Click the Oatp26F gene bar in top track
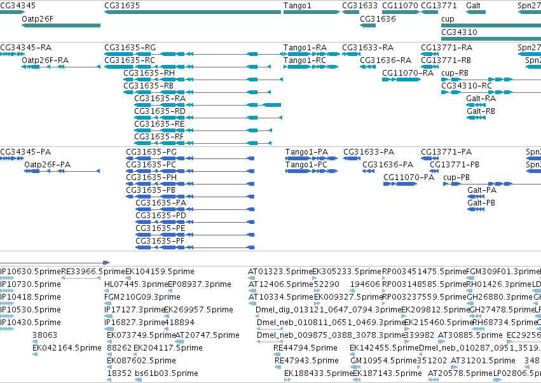This screenshot has width=541, height=383. [x=61, y=25]
